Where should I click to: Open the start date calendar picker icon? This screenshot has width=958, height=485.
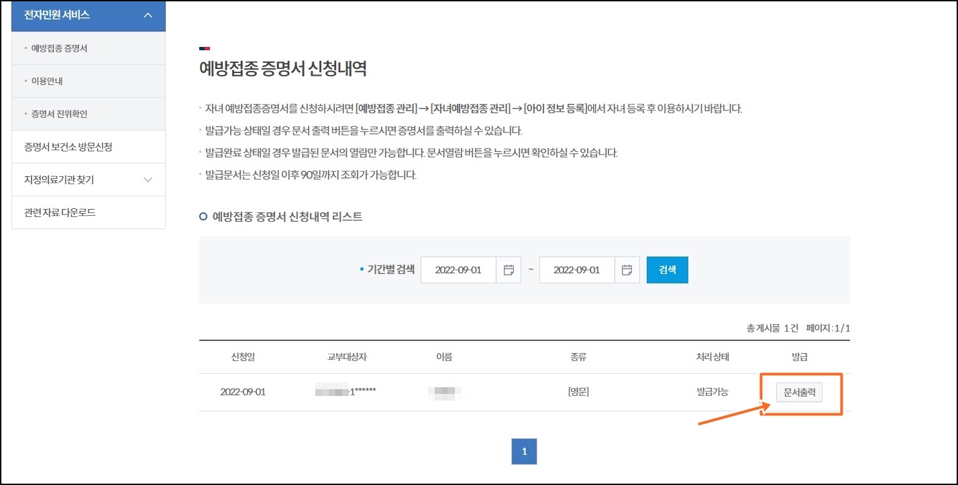pos(509,270)
